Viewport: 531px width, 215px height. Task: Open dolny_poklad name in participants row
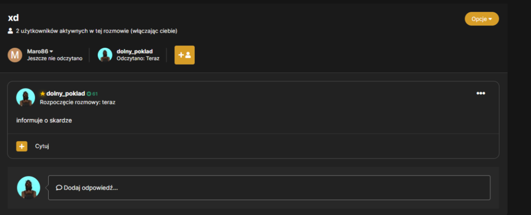click(135, 51)
